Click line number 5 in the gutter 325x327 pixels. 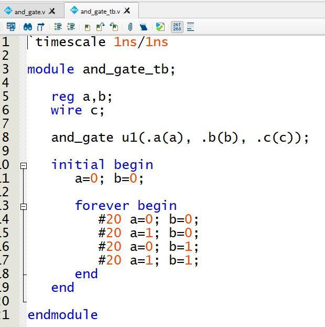click(x=6, y=97)
